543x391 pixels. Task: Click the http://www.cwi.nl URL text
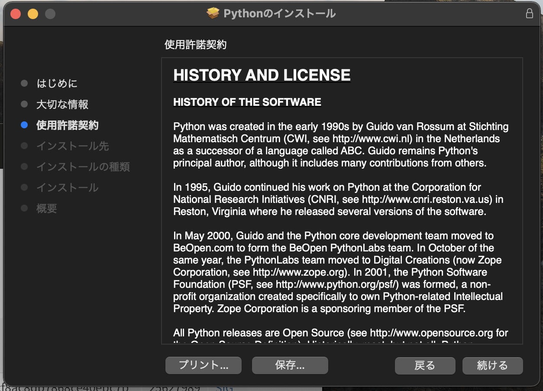click(x=371, y=139)
